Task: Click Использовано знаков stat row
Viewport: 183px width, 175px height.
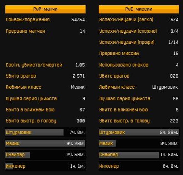Action: click(139, 65)
